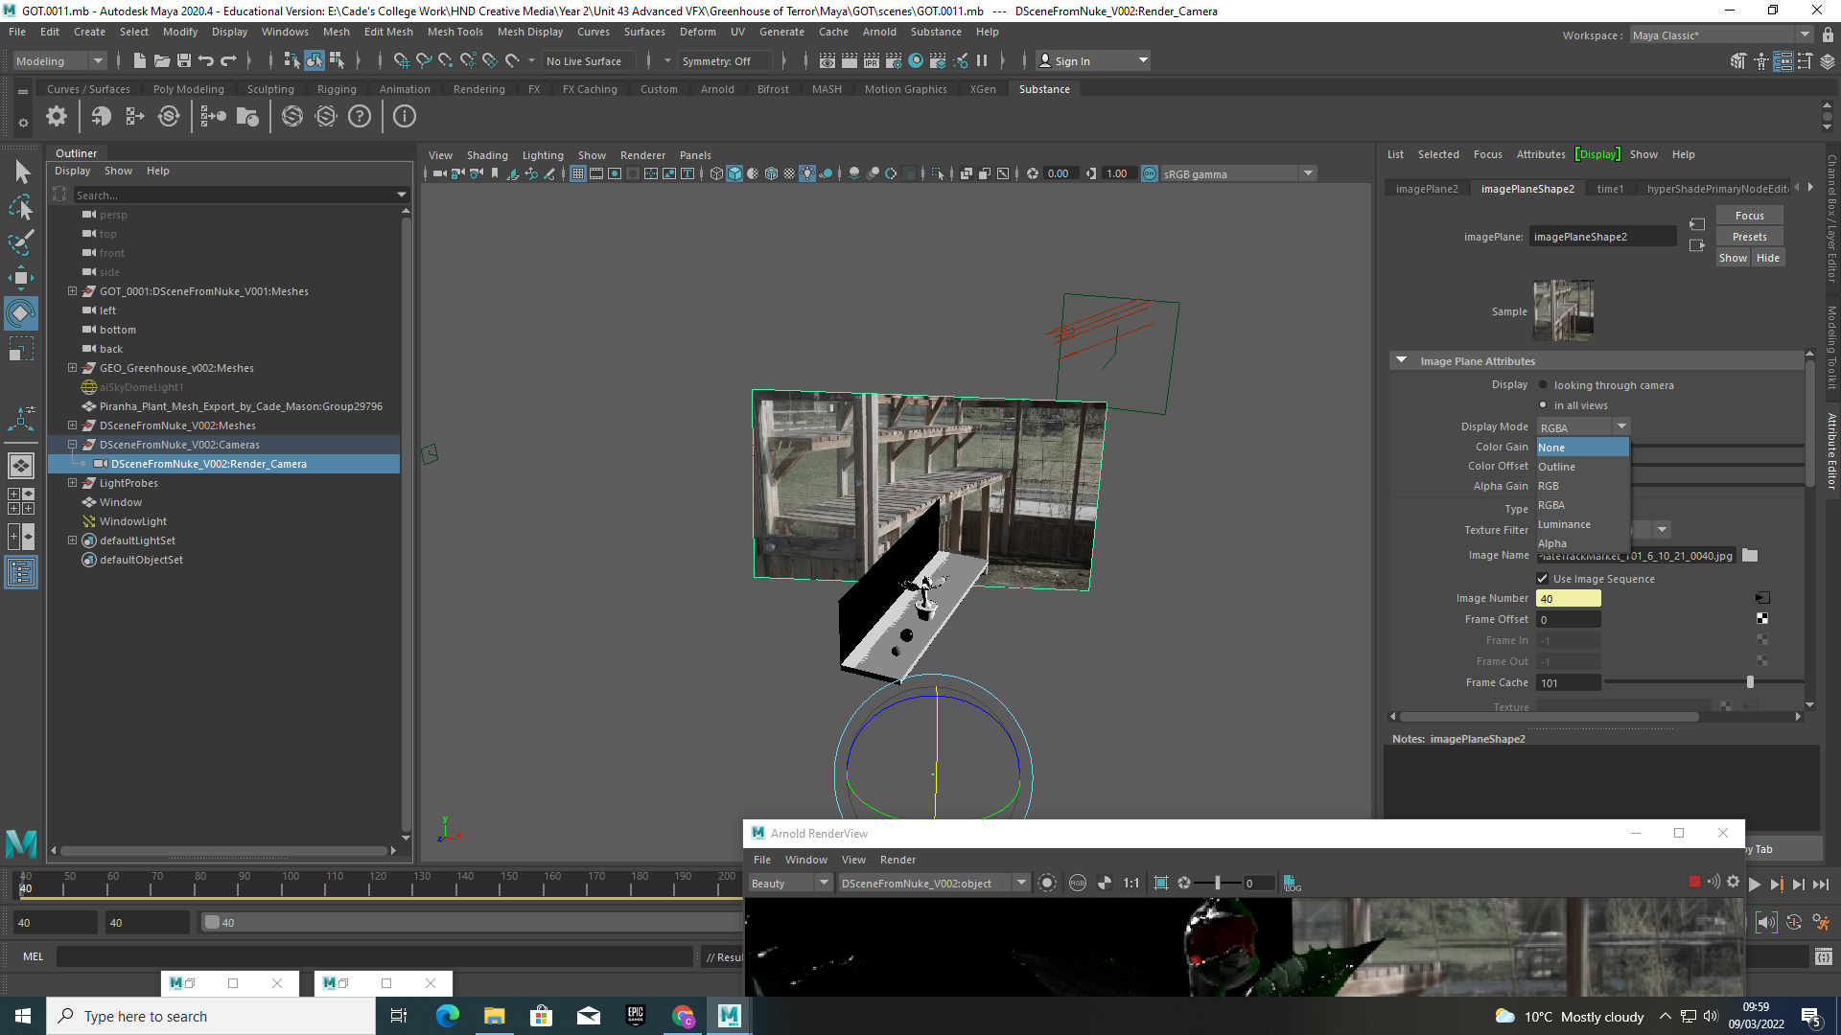
Task: Click the Undo arrow icon
Action: coord(205,60)
